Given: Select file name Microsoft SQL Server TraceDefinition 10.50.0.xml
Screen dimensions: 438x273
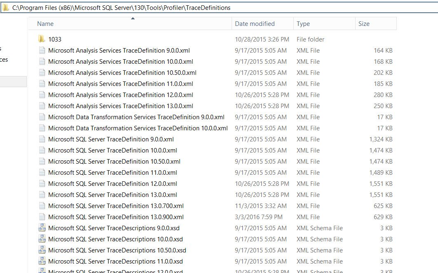Looking at the screenshot, I should 114,162.
